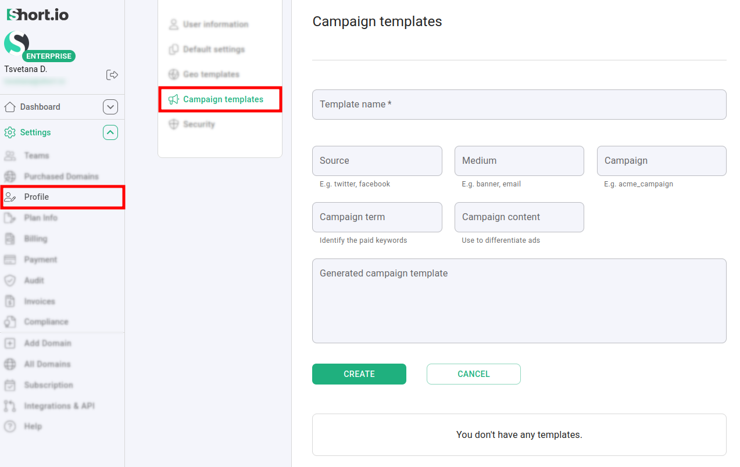Select the User information tab

(x=215, y=24)
